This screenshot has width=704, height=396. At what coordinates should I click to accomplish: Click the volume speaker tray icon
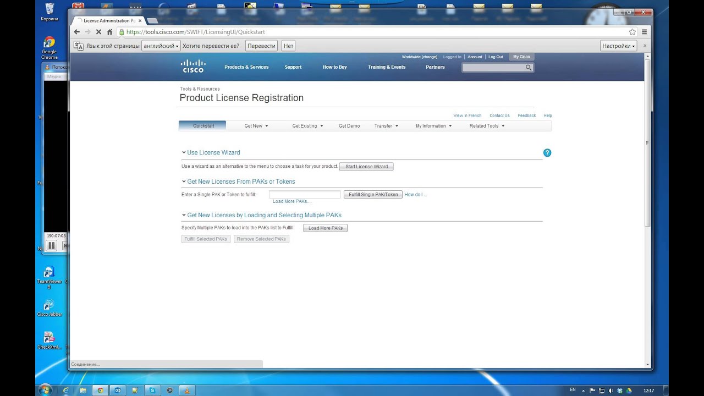[x=611, y=391]
